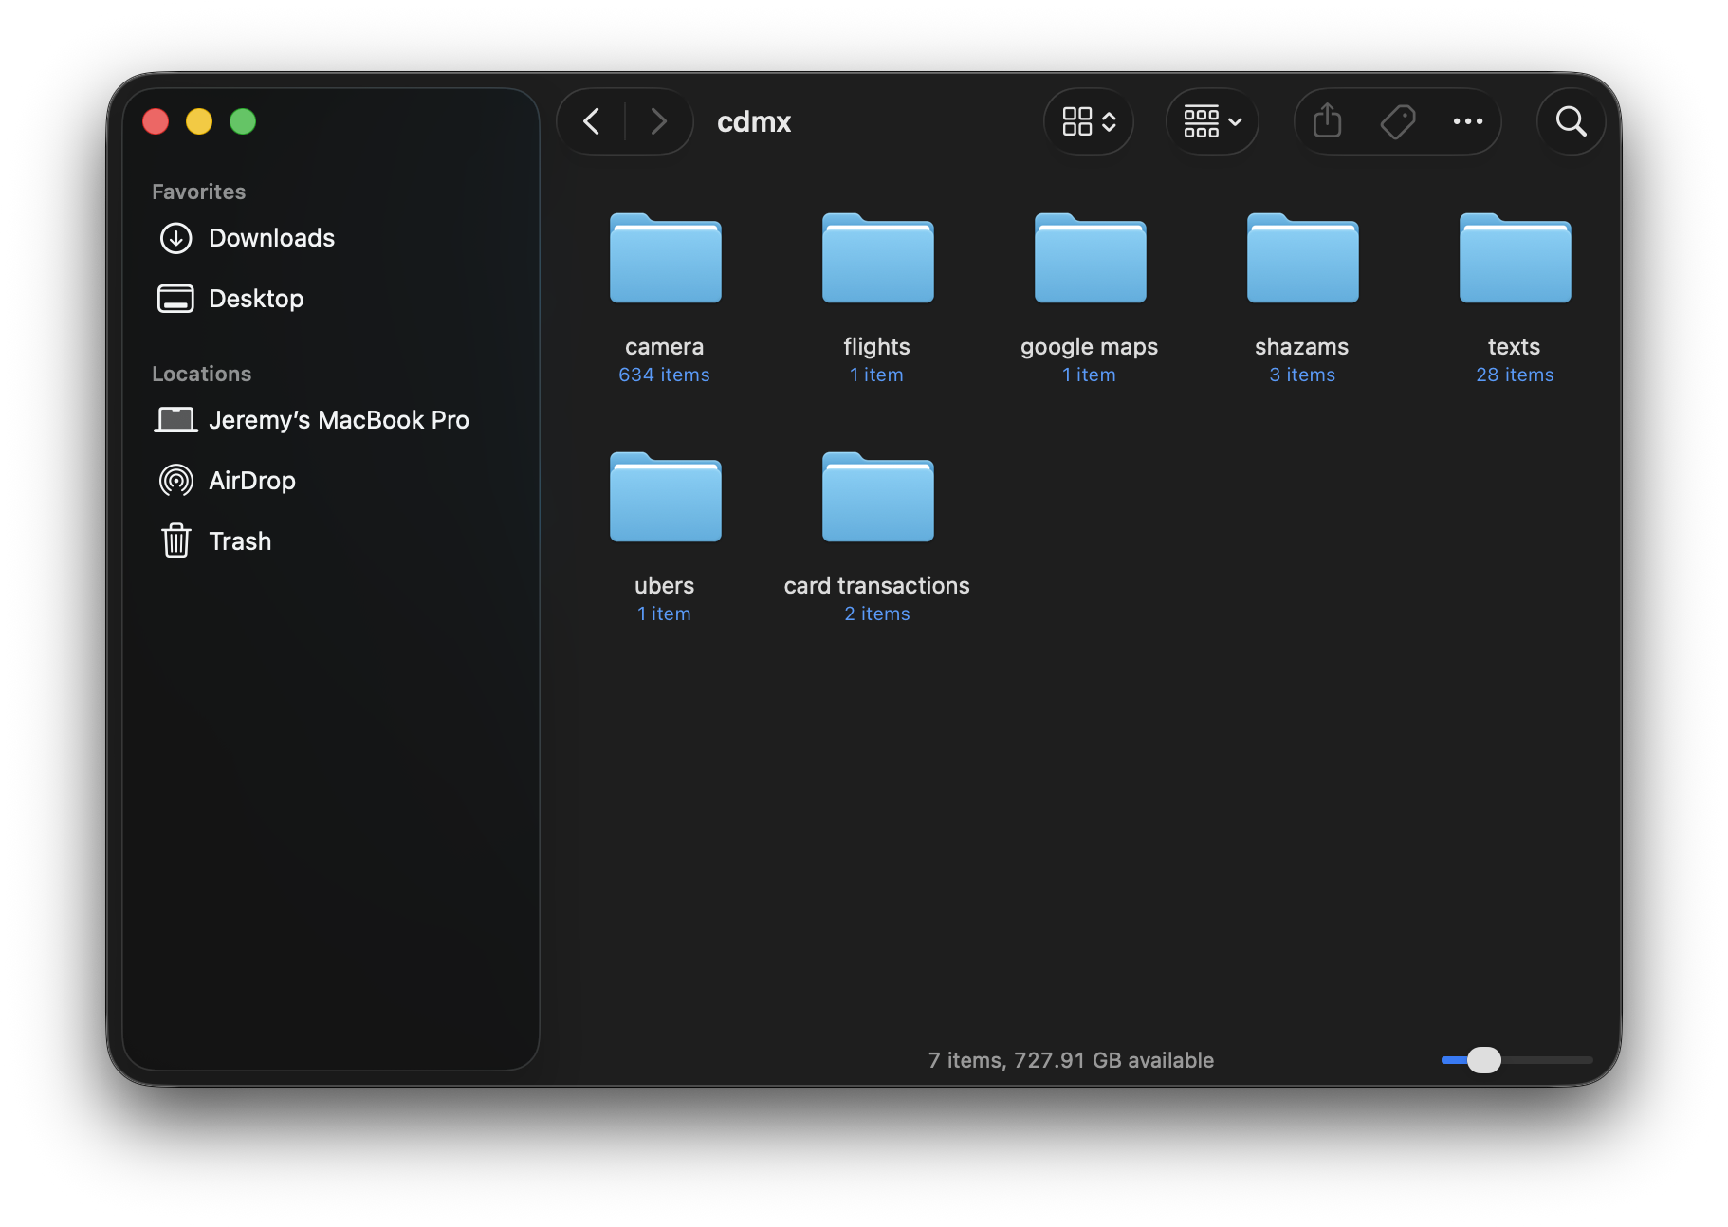The height and width of the screenshot is (1227, 1728).
Task: Click the Tags icon in toolbar
Action: 1397,121
